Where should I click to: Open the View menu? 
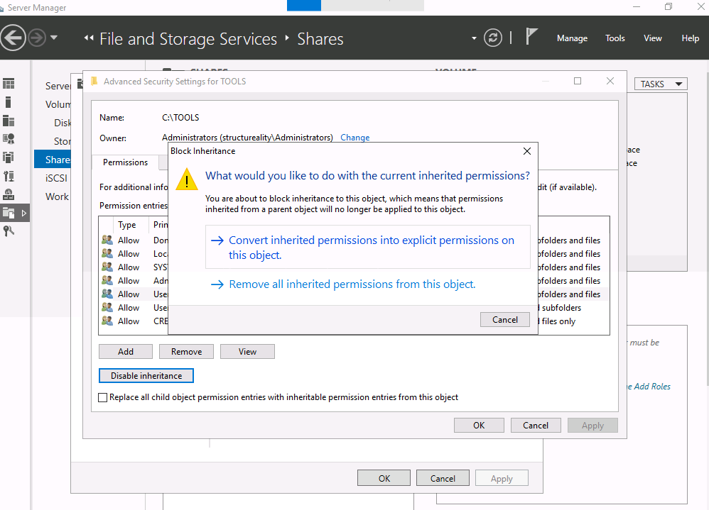652,38
